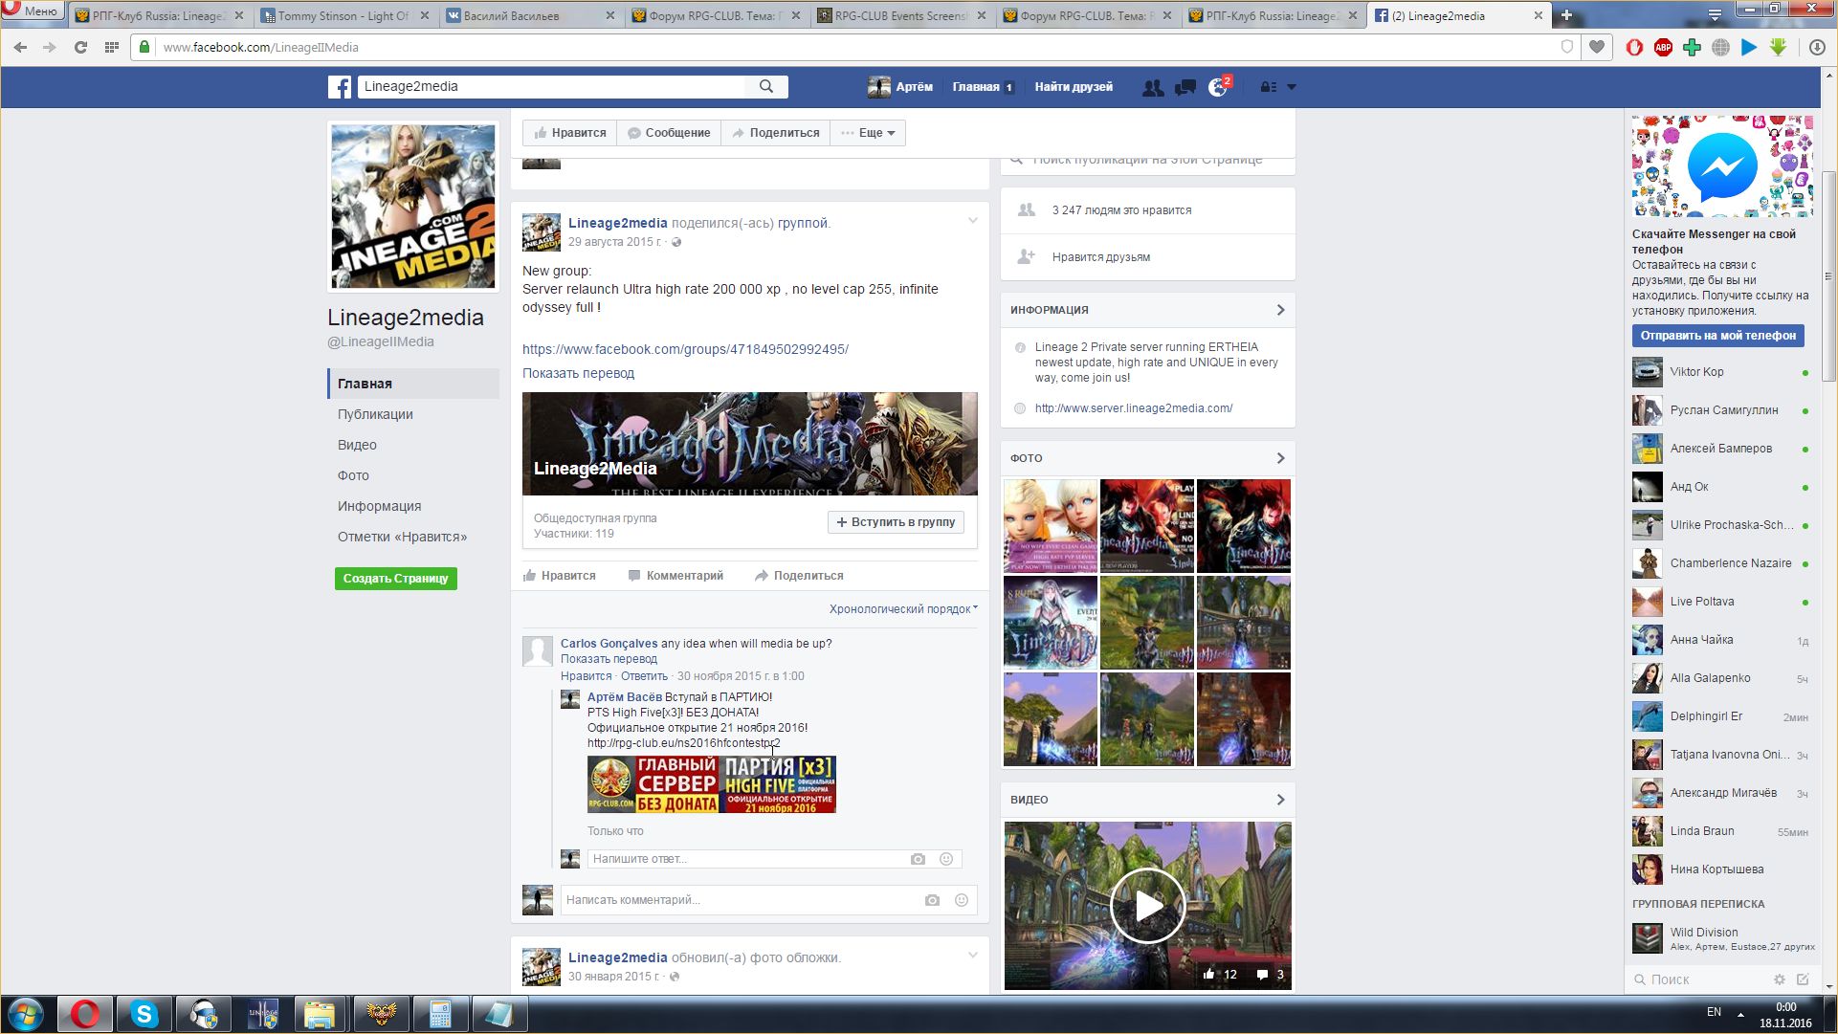Expand ВИДЕО section arrow
Screen dimensions: 1838x1034
(1281, 800)
